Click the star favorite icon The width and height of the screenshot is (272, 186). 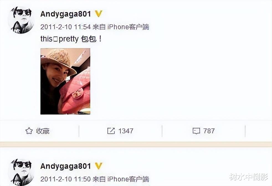pos(29,131)
